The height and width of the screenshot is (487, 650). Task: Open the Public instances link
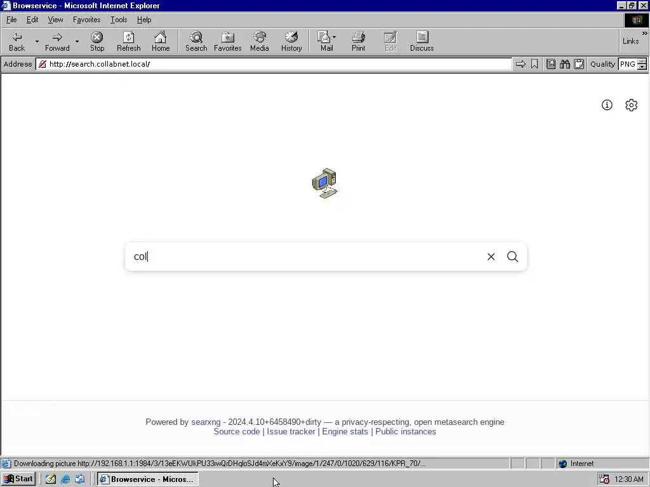[406, 431]
